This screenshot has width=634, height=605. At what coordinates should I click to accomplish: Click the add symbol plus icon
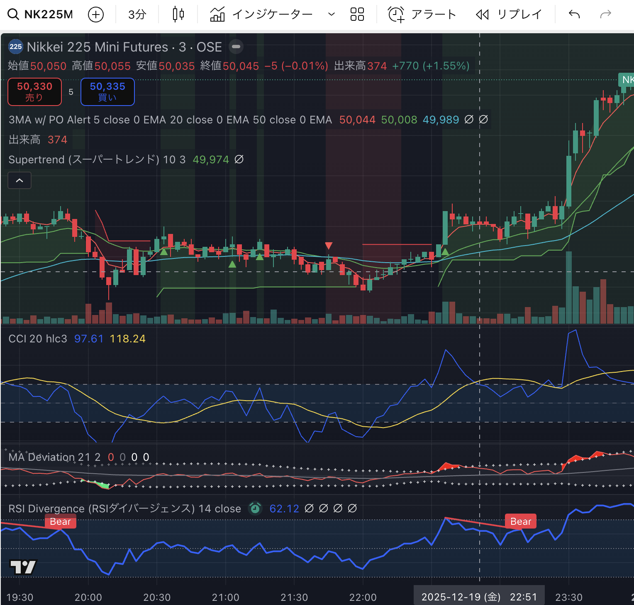coord(96,15)
